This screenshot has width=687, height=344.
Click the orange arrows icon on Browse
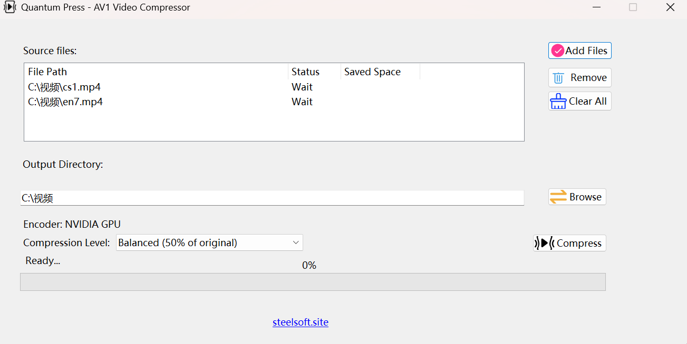558,196
